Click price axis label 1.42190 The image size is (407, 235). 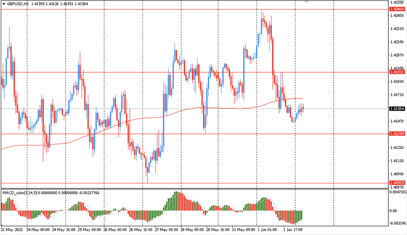point(397,42)
